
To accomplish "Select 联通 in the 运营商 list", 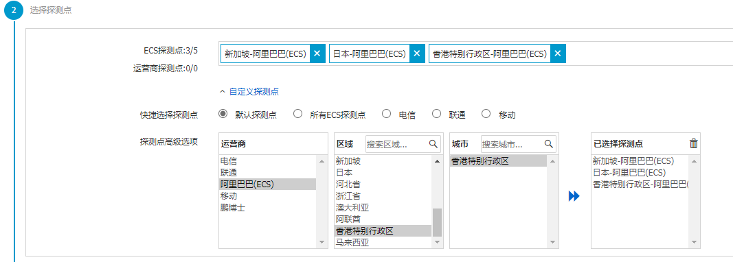I will click(x=268, y=173).
